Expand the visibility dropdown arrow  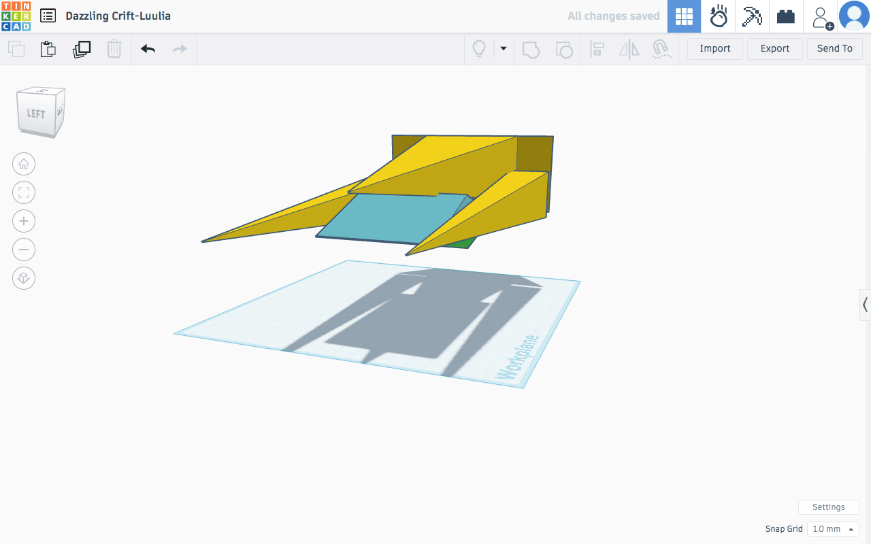(504, 49)
